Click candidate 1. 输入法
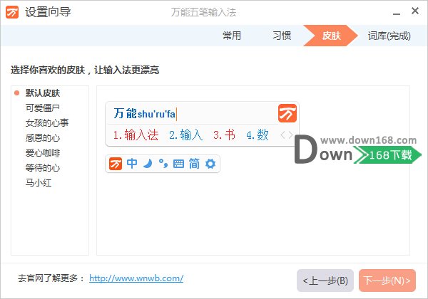The height and width of the screenshot is (299, 428). 136,135
